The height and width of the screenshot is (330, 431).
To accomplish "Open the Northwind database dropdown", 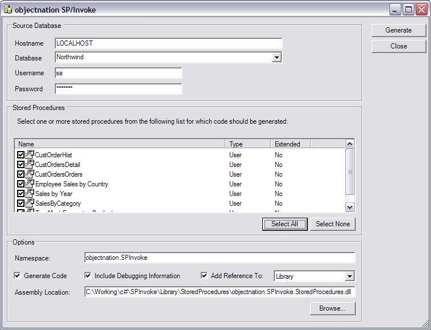I will (277, 58).
